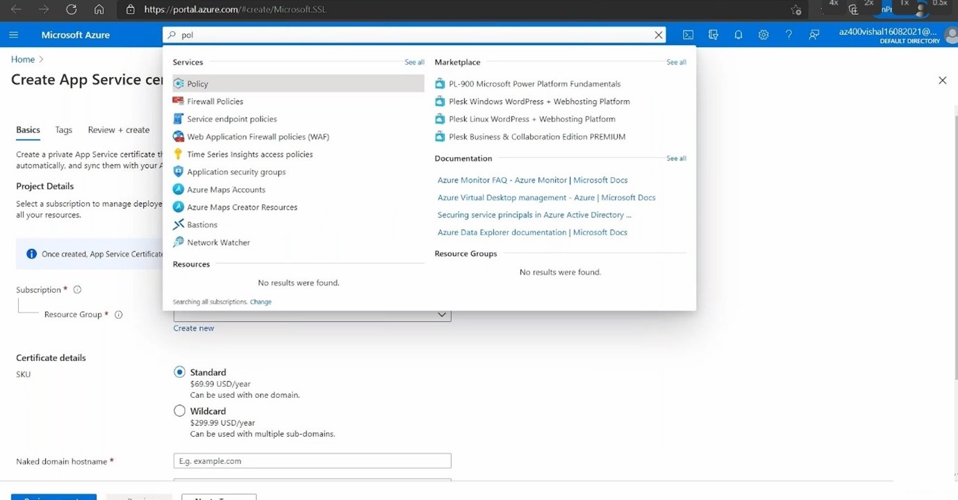
Task: Choose Policy from Services results
Action: 197,84
